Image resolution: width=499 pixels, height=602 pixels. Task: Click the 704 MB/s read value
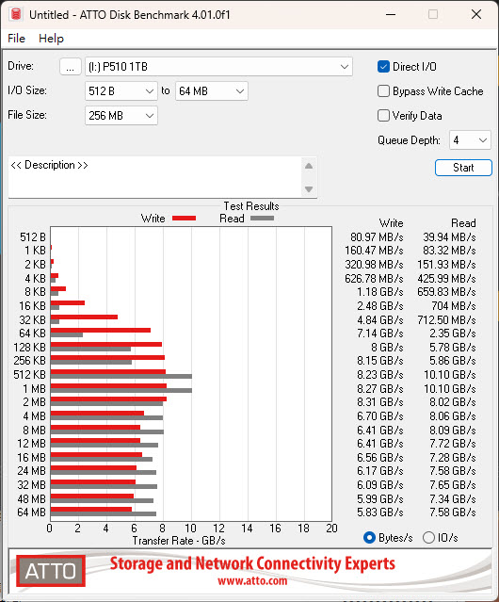pyautogui.click(x=454, y=306)
